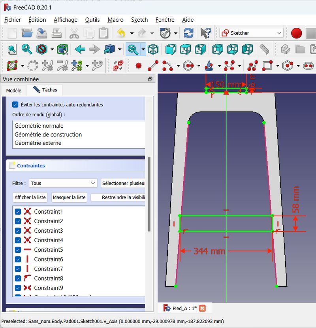Click the Fit All zoom icon
Viewport: 316px width, 328px height.
(12, 49)
